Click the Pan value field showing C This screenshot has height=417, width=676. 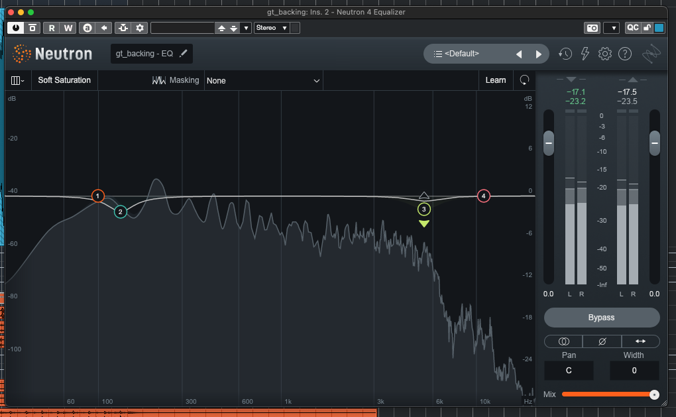click(x=569, y=371)
